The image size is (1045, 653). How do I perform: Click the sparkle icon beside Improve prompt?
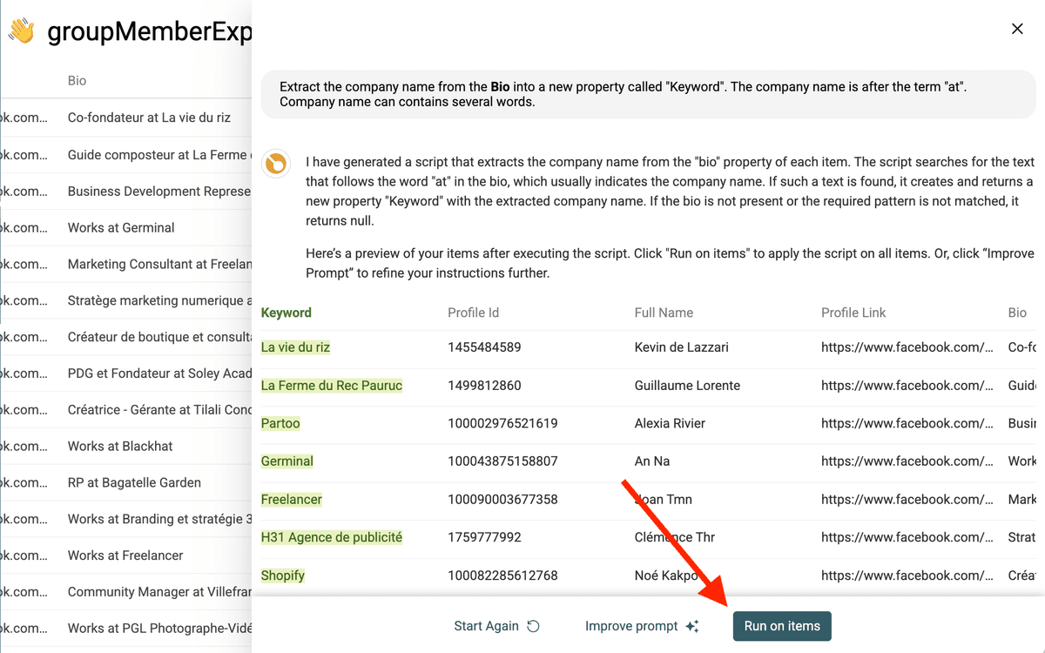[x=692, y=626]
